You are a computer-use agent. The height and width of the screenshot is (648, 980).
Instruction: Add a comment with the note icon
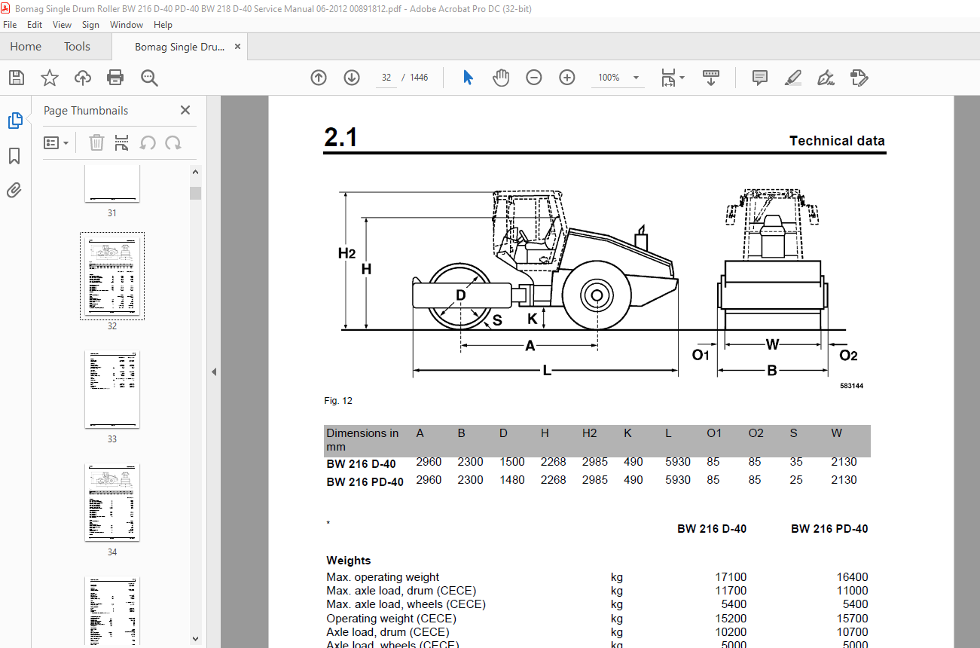click(x=760, y=78)
